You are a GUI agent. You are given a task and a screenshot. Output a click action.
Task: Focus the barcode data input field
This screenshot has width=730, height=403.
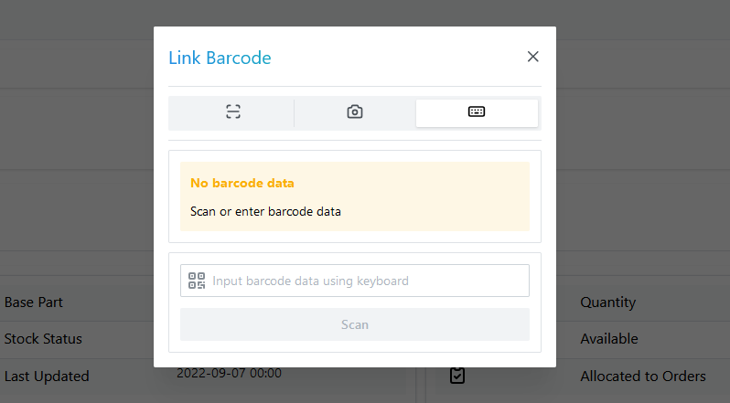(355, 281)
